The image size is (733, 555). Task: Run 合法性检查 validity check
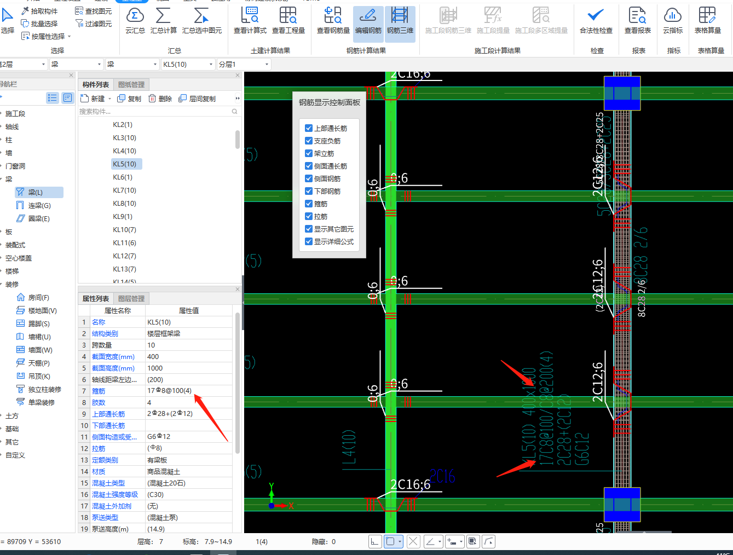596,20
